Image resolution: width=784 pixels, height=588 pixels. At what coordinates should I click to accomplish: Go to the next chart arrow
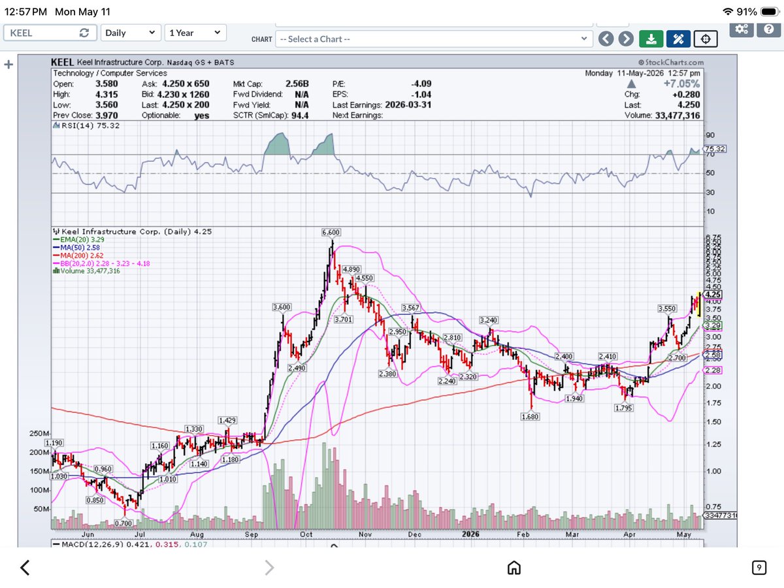pos(626,39)
